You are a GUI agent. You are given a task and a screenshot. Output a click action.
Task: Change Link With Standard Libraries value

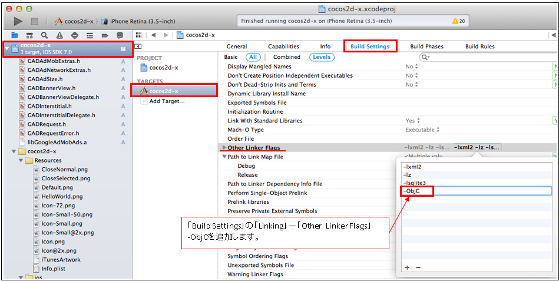(x=413, y=121)
